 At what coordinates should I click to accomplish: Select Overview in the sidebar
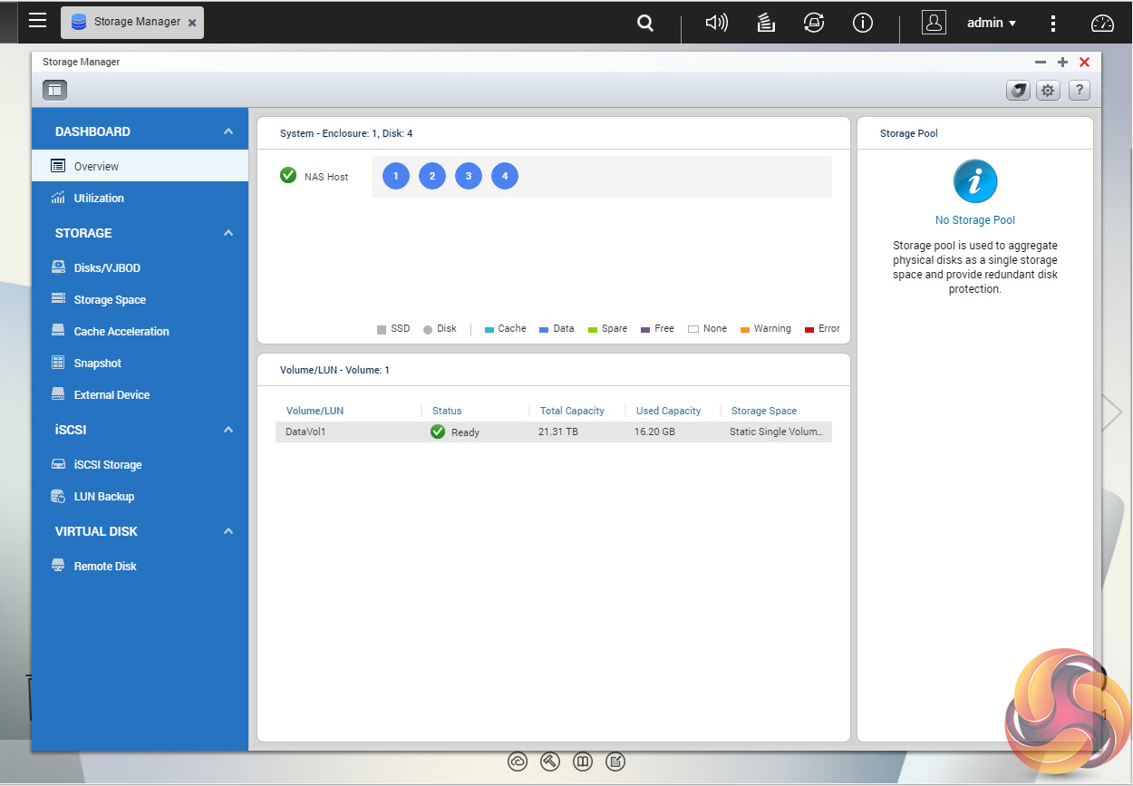(140, 166)
